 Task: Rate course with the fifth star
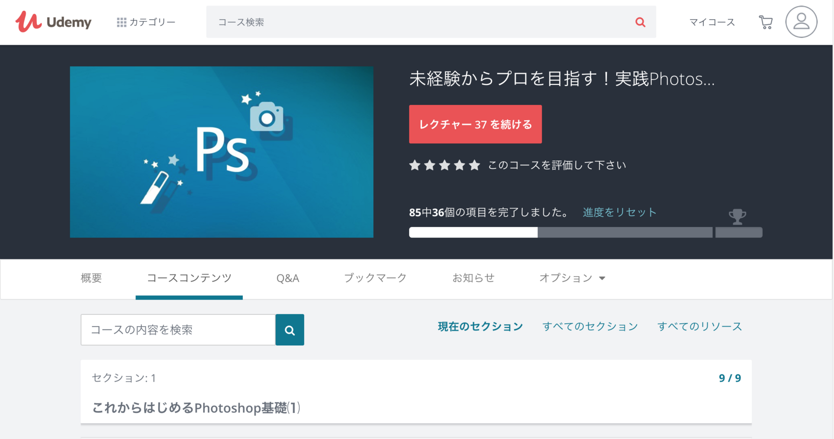[474, 165]
